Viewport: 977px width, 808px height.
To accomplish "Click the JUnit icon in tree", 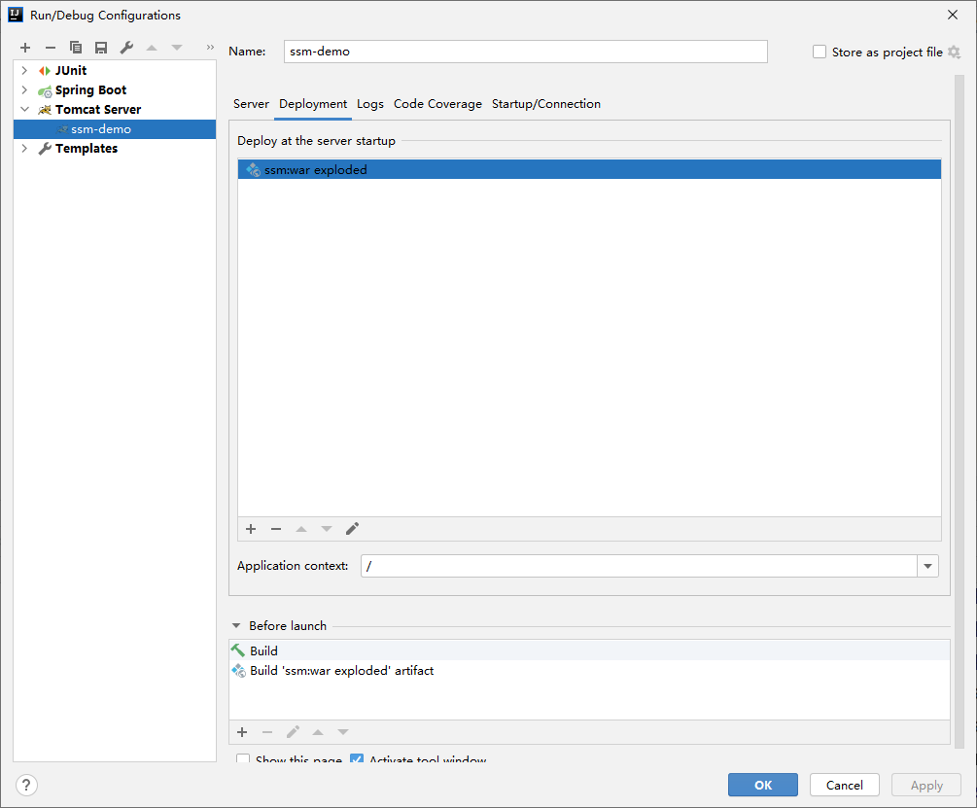I will click(x=45, y=70).
